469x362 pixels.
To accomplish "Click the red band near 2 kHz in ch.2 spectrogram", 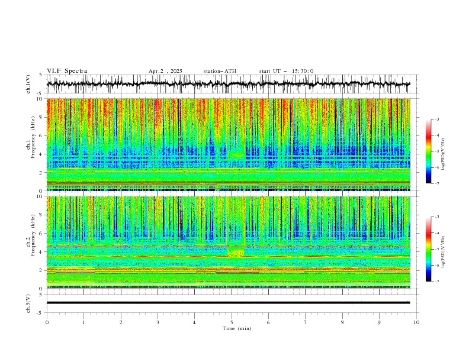I will (x=228, y=269).
